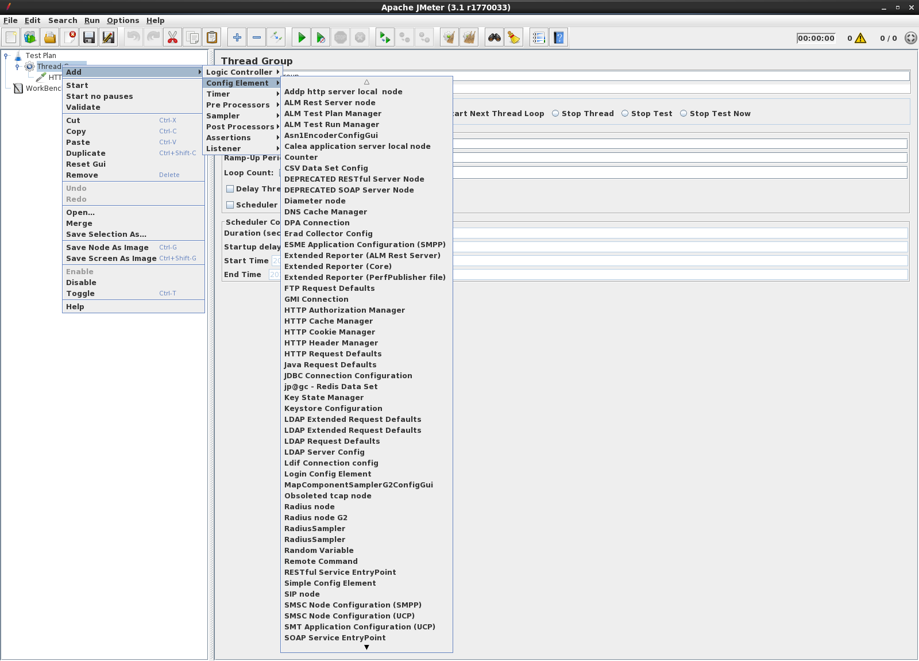Screen dimensions: 919x661
Task: Click the elapsed time 00:00:00 display
Action: (816, 38)
